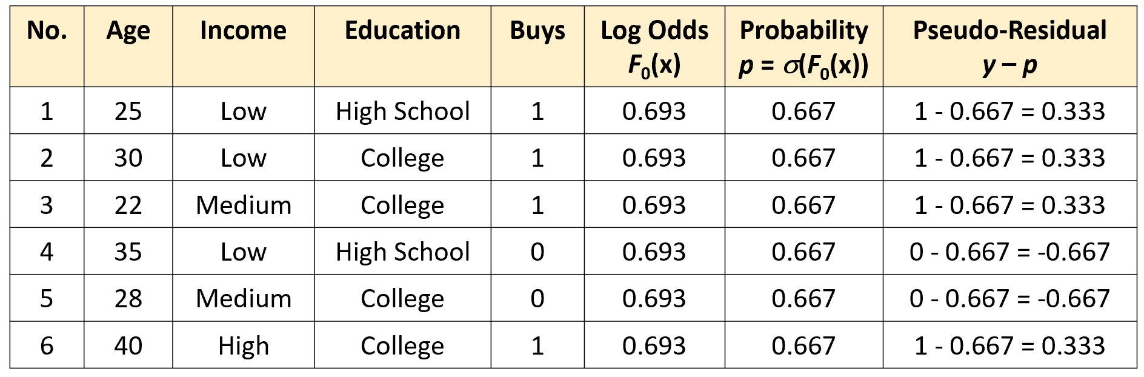Click the probability value in row 6

pos(803,345)
